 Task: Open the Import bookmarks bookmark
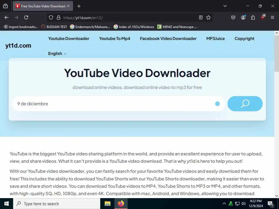[21, 27]
